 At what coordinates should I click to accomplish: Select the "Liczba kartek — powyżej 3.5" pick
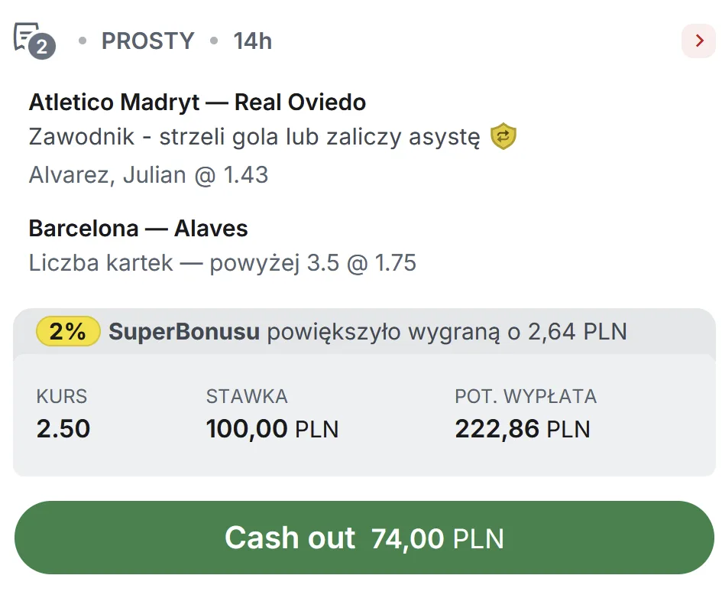222,262
